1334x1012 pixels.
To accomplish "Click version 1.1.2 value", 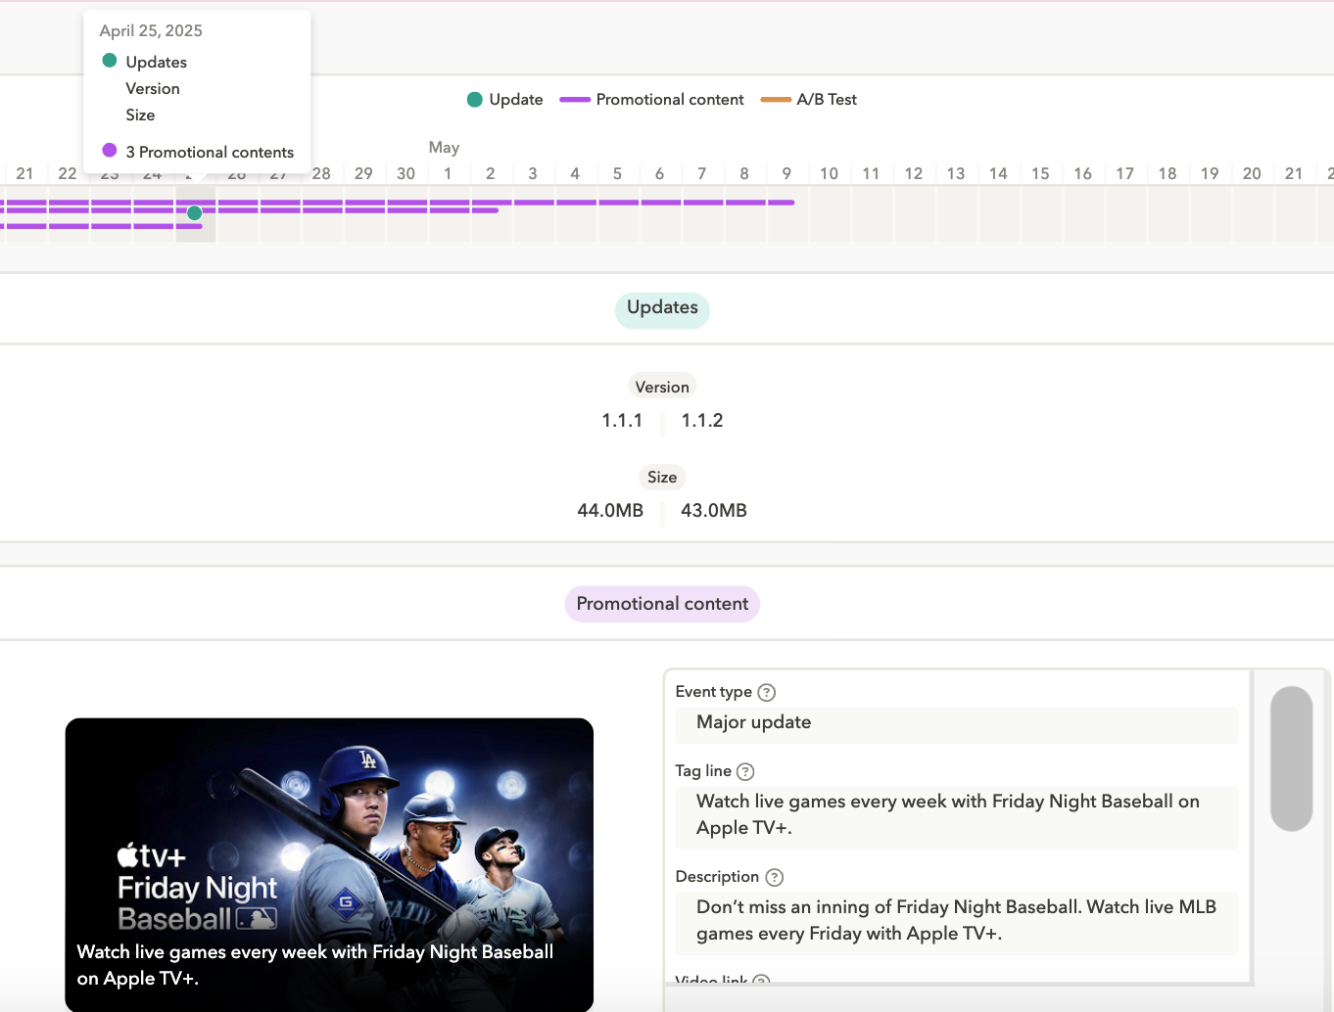I will pyautogui.click(x=702, y=421).
